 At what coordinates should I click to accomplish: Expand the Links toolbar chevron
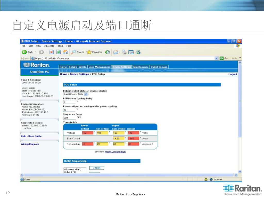(x=240, y=57)
